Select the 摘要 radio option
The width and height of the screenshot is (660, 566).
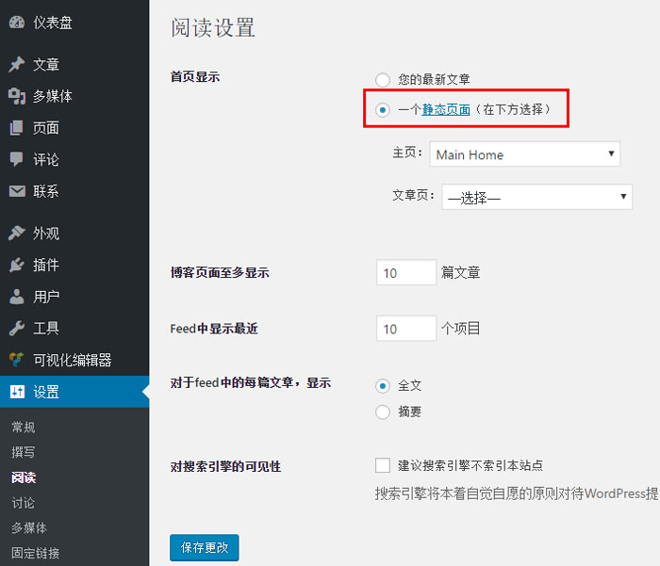tap(383, 412)
